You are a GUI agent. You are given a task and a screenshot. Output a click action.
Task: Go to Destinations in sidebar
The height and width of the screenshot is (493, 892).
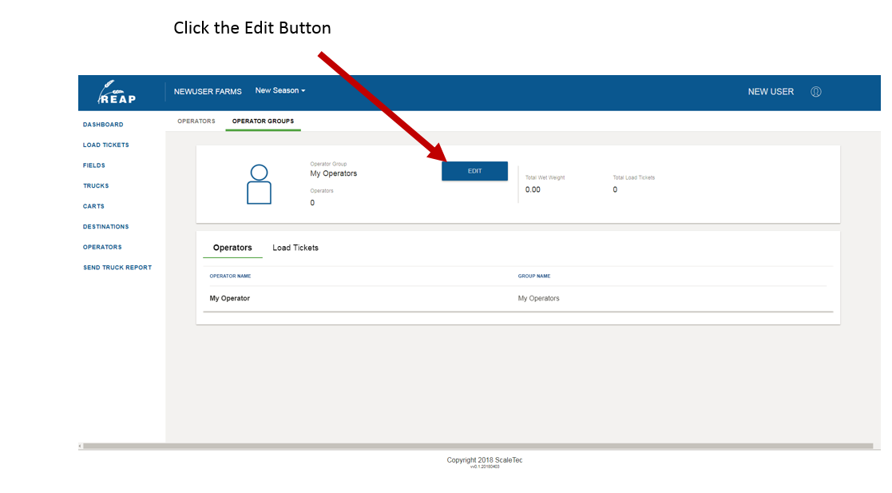click(x=106, y=227)
